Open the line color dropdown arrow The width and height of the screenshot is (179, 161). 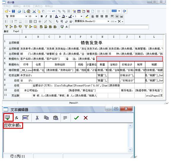[x=73, y=16]
